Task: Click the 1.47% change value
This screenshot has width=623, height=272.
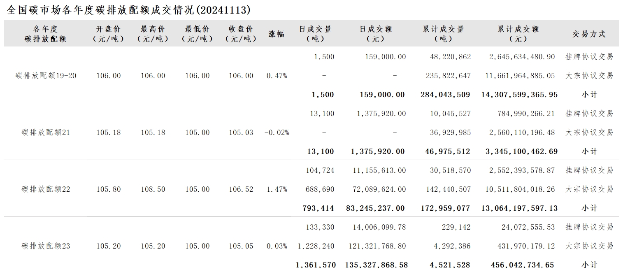Action: [x=277, y=189]
